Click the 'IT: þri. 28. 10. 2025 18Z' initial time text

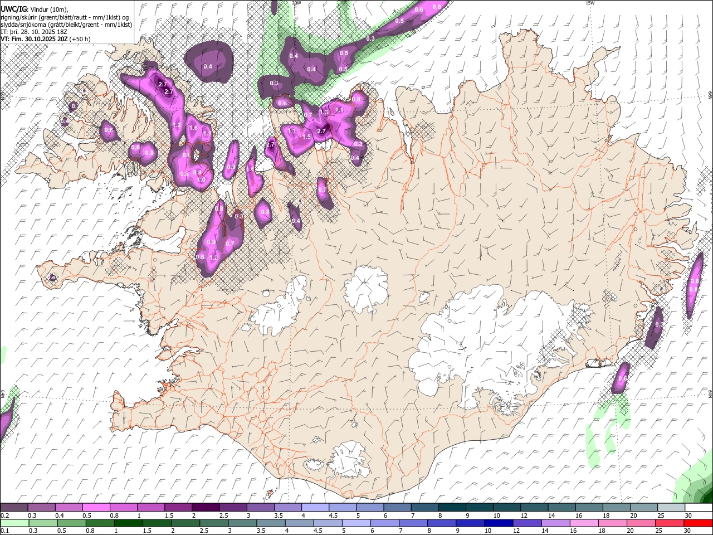click(x=34, y=32)
